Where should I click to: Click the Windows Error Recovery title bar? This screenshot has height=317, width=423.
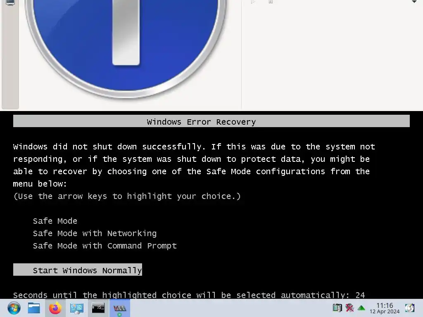tap(211, 121)
